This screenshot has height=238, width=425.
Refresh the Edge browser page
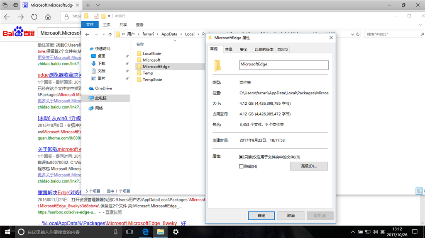[x=34, y=17]
